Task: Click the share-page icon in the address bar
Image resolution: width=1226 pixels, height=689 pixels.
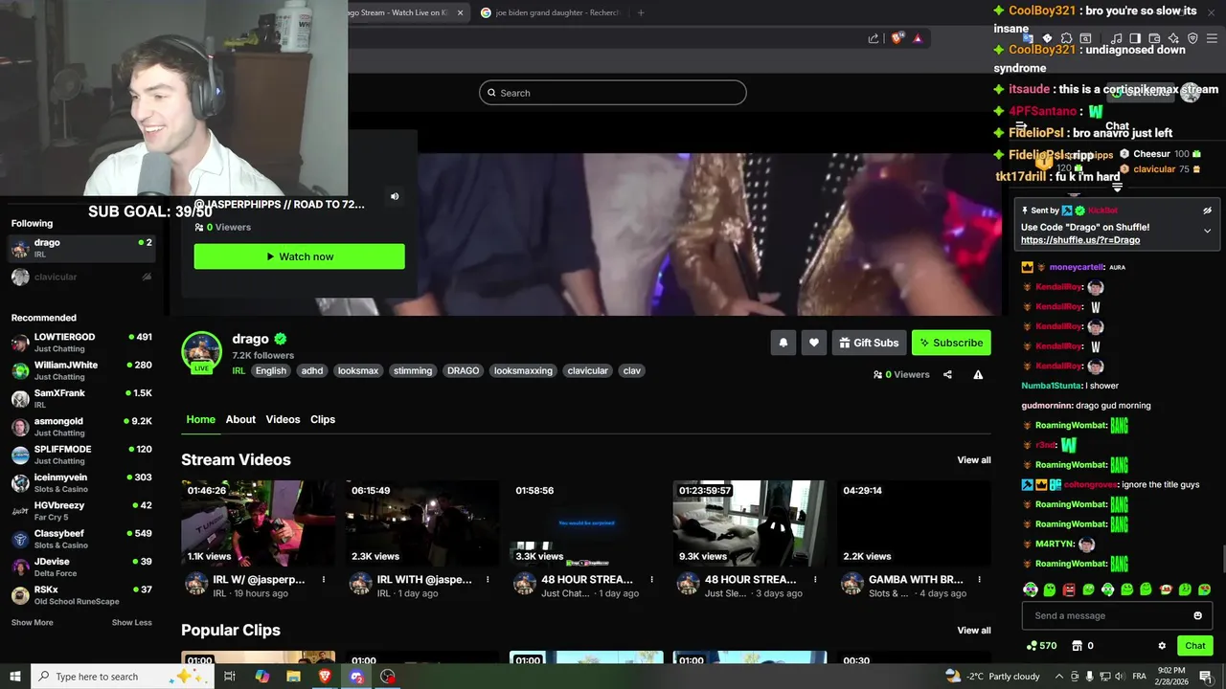Action: (874, 38)
